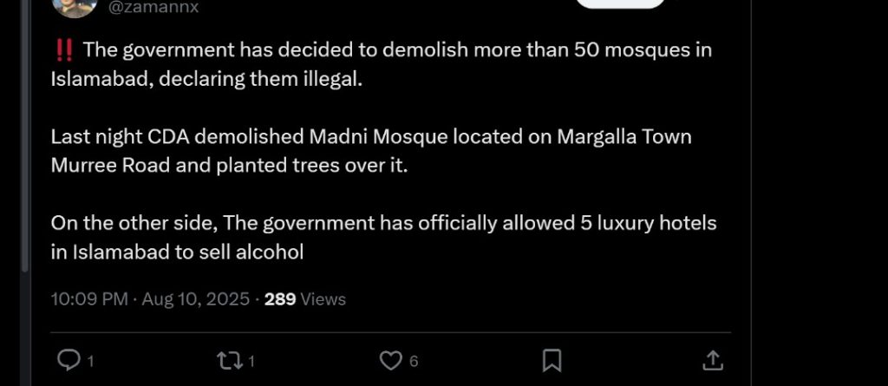
Task: Click the red double exclamation emoji
Action: [x=63, y=50]
